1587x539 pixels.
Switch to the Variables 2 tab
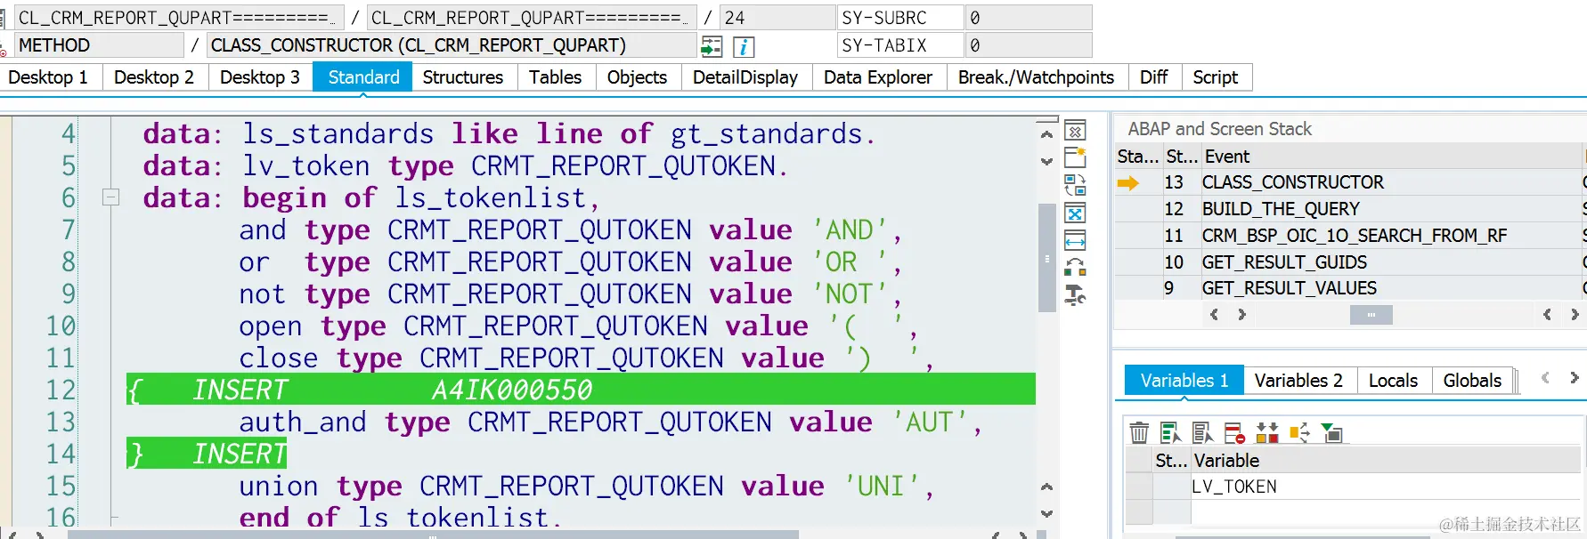tap(1298, 381)
